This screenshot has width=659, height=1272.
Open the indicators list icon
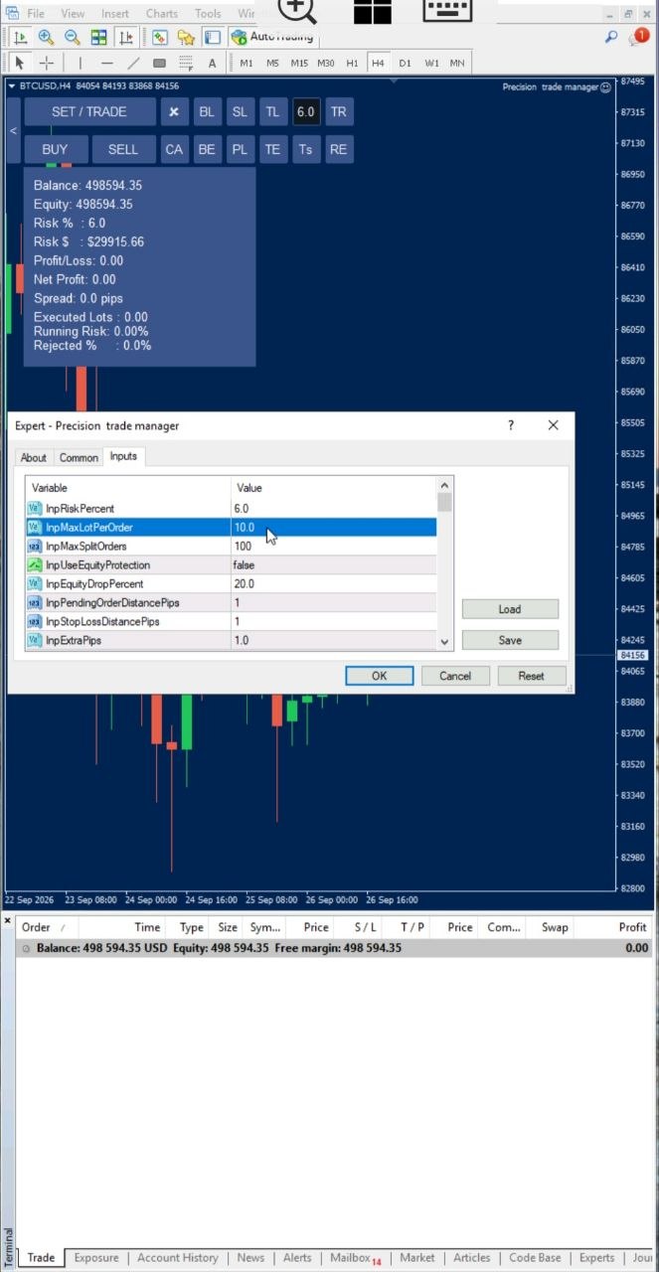[159, 37]
